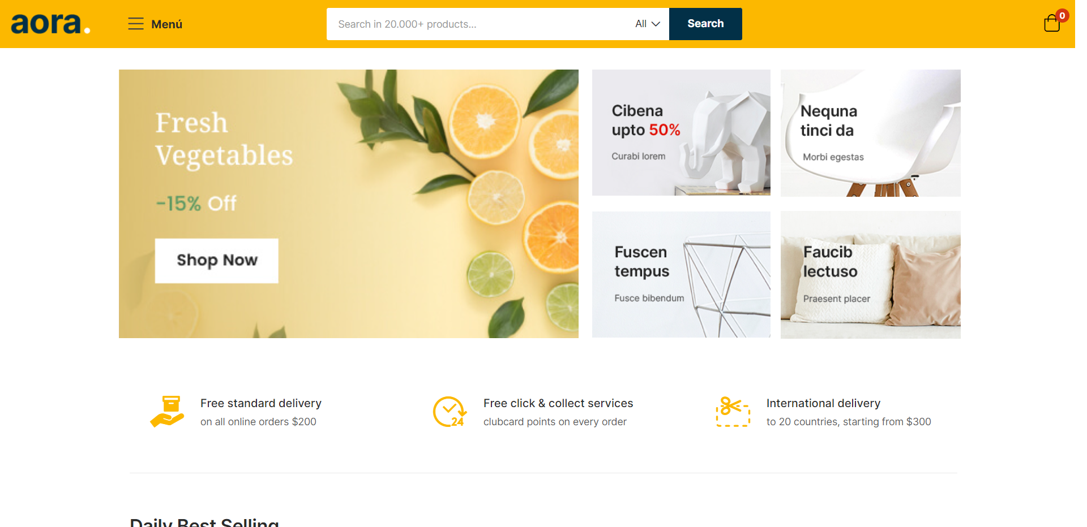Click the Search button
Screen dimensions: 1087x527
(705, 24)
